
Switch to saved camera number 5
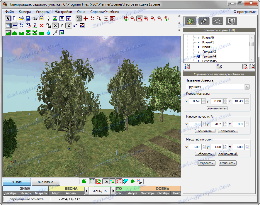(159, 18)
